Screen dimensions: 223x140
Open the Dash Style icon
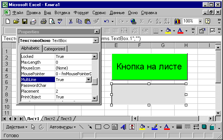point(188,127)
